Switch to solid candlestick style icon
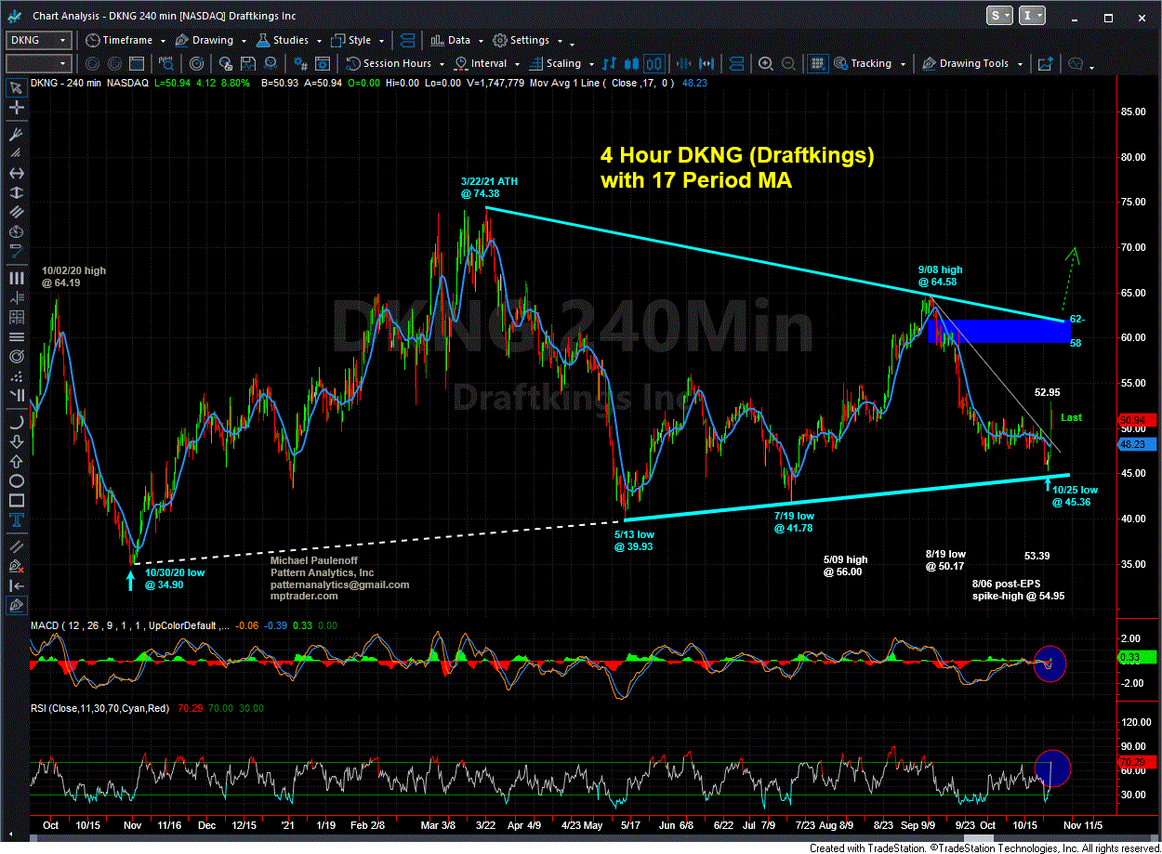The image size is (1162, 854). tap(631, 63)
